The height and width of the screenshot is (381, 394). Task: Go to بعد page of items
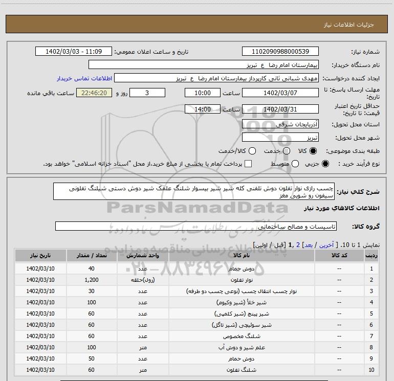309,244
